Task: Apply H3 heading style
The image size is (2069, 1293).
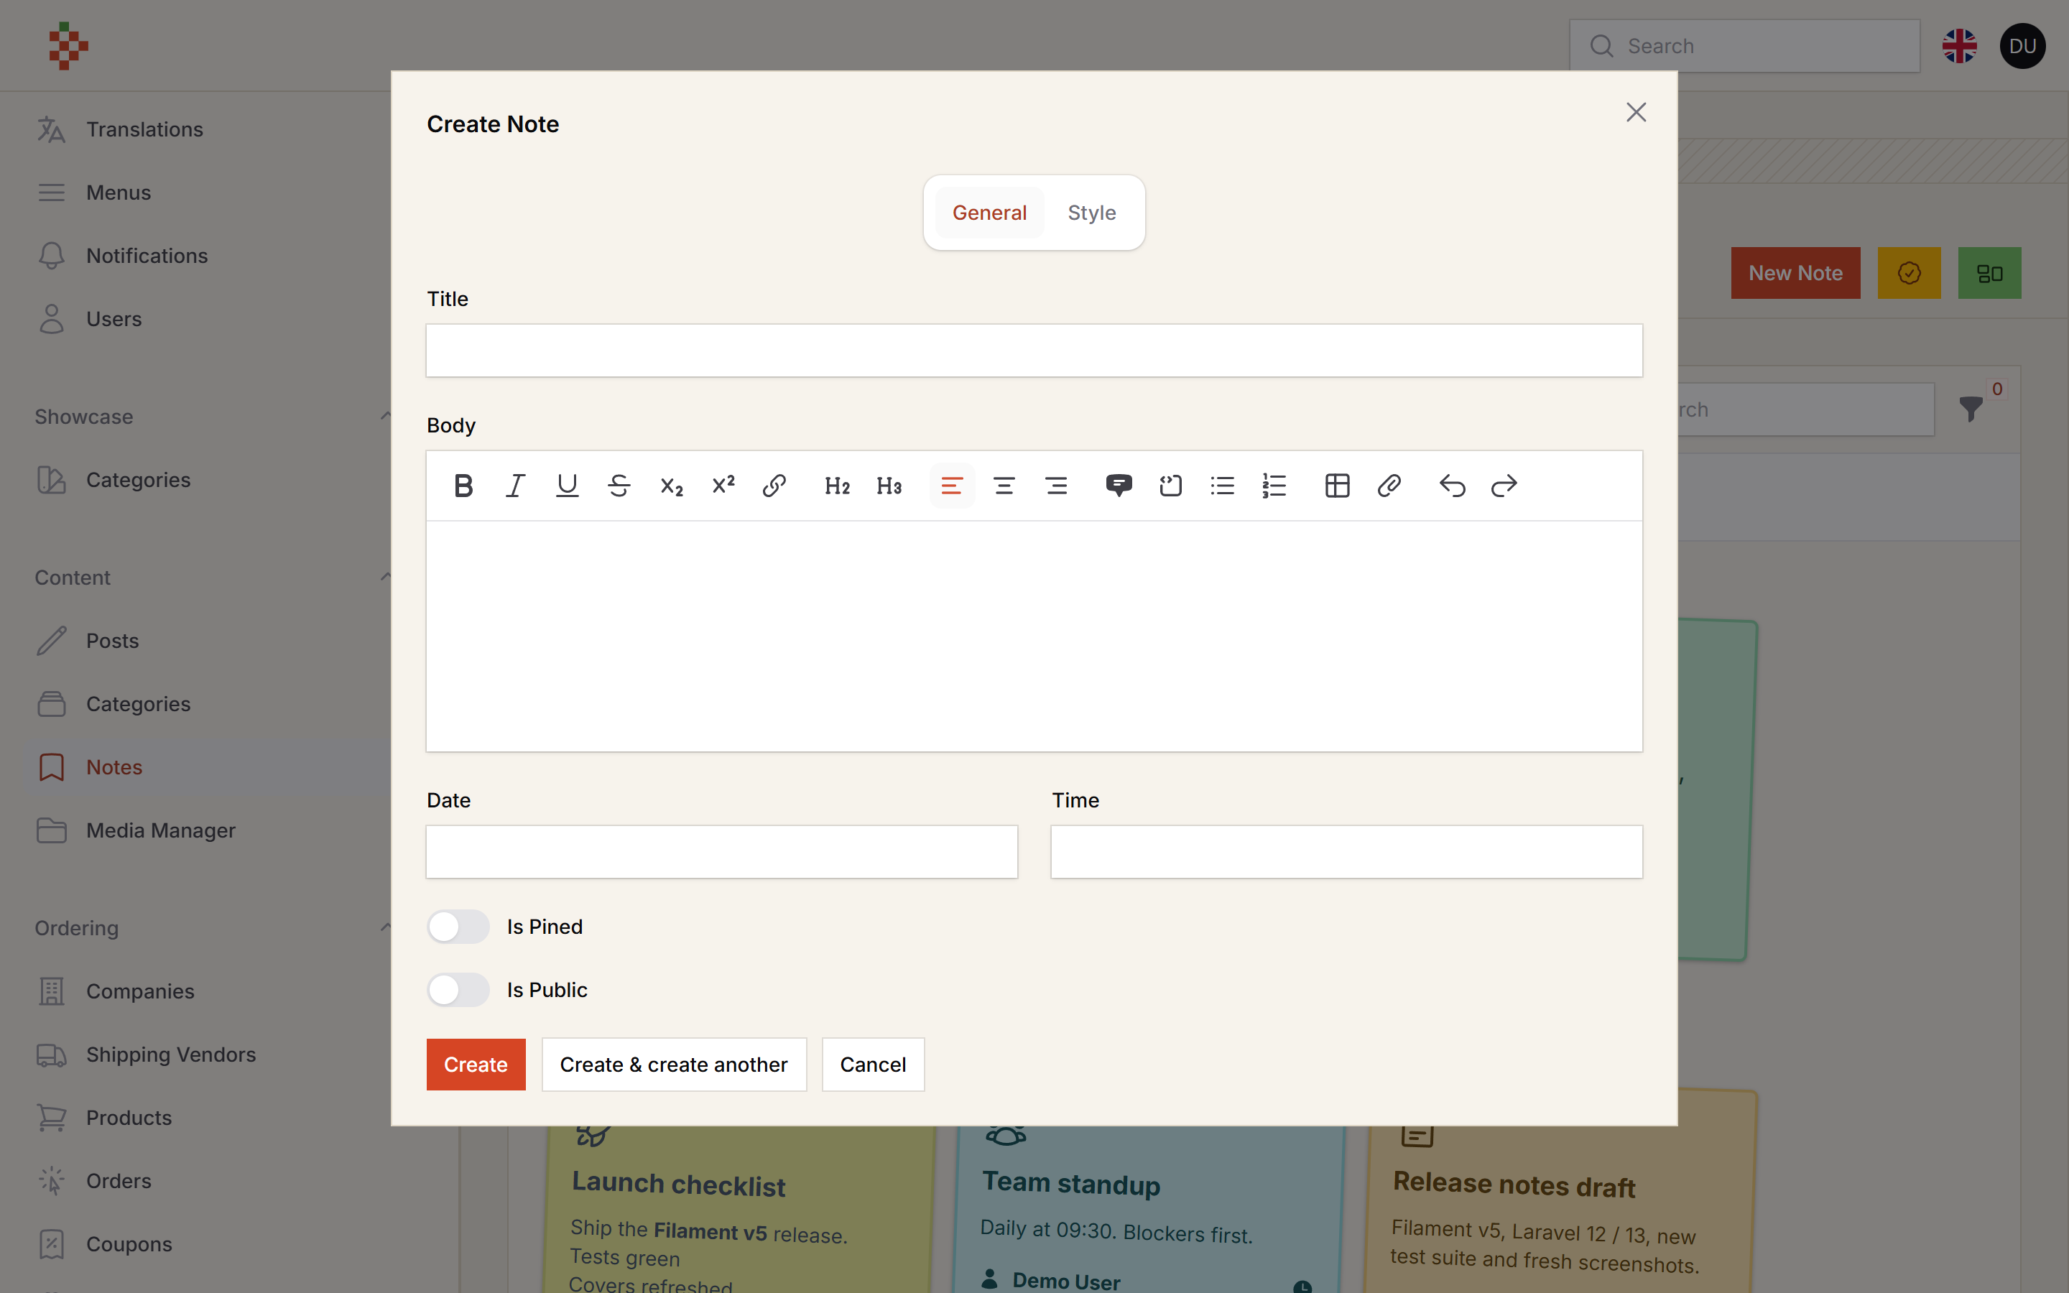Action: [x=889, y=486]
